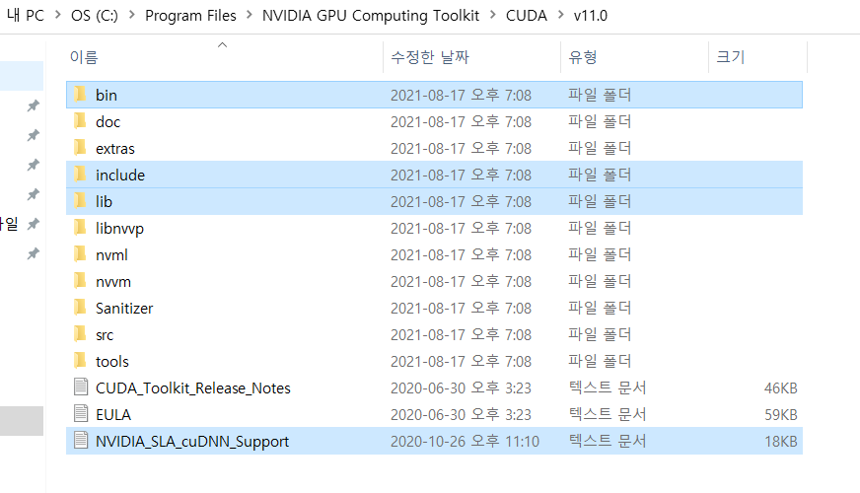Sort by the 크기 column header

coord(731,57)
